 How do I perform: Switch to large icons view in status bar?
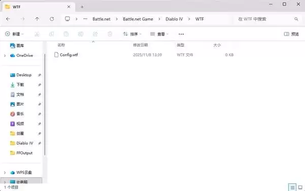click(x=300, y=187)
